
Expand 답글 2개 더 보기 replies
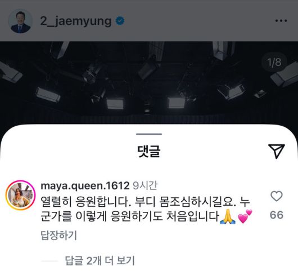[x=100, y=260]
